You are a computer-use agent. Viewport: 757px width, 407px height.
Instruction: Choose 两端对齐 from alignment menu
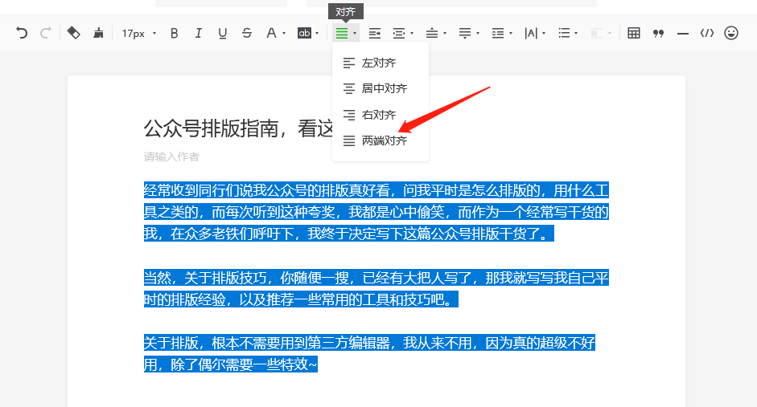[381, 140]
